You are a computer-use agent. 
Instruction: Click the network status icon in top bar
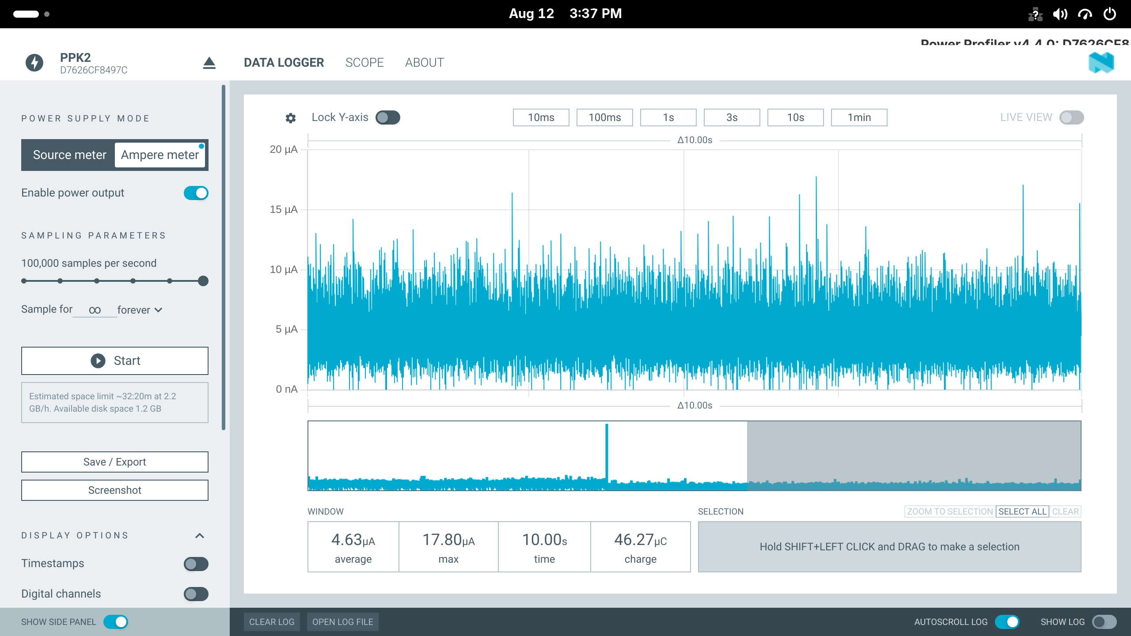(1035, 14)
